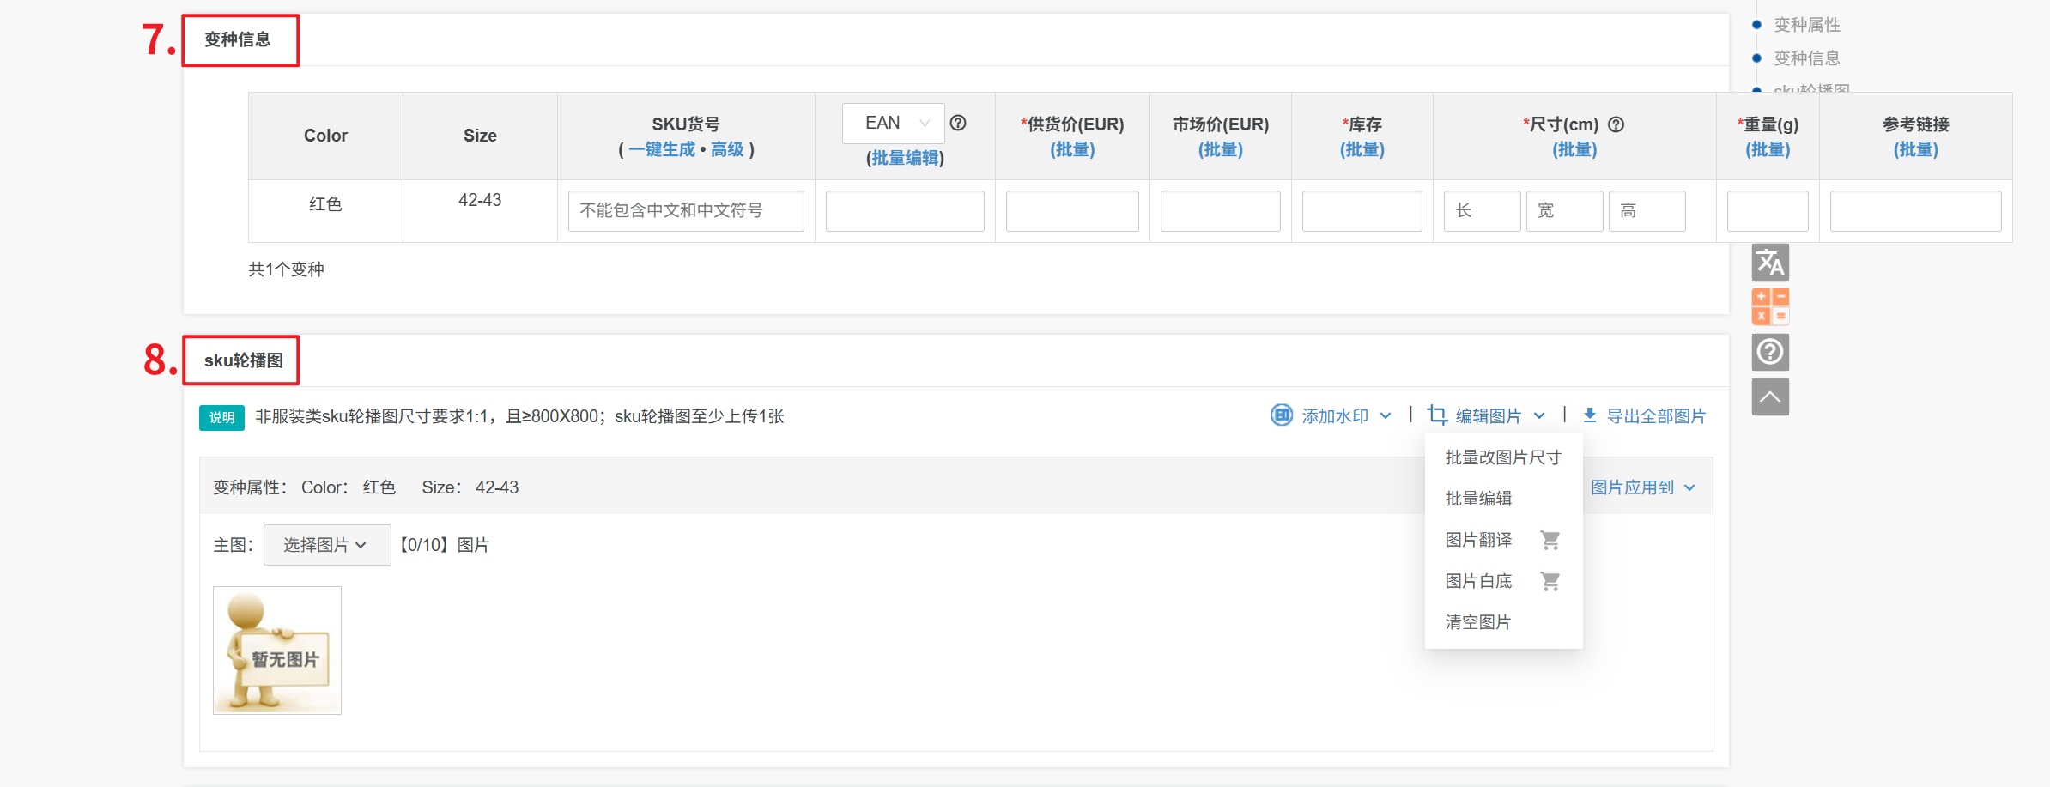Select 批量改图片尺寸 from the menu

[1502, 457]
